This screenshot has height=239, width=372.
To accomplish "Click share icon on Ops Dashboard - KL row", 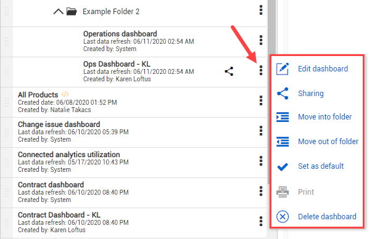I will pyautogui.click(x=229, y=71).
